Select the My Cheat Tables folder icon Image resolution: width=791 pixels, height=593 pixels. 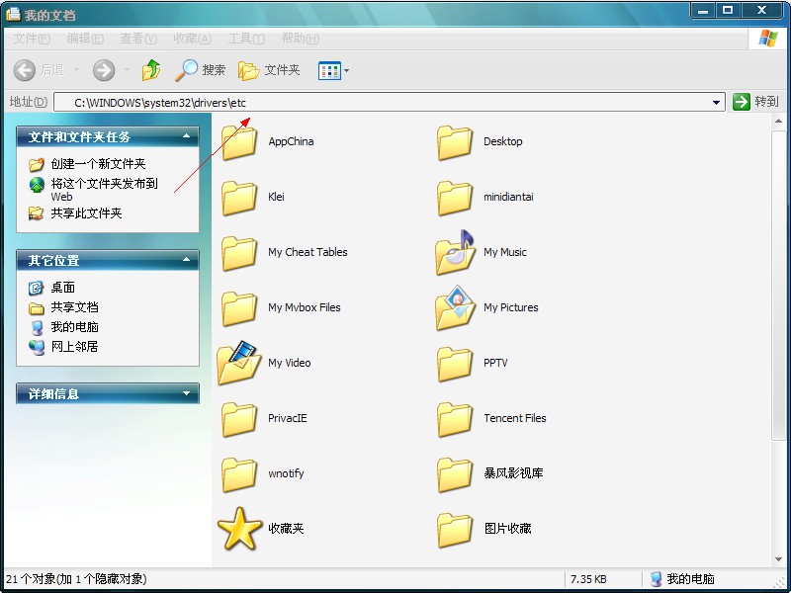(x=239, y=253)
